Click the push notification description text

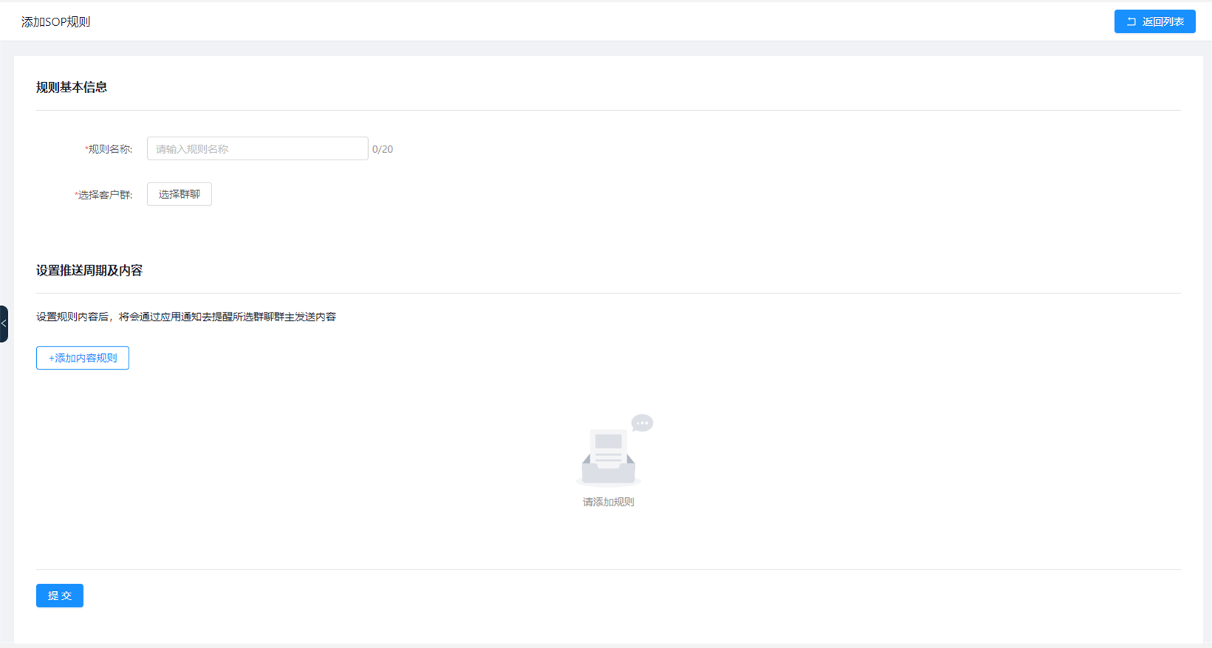coord(186,317)
